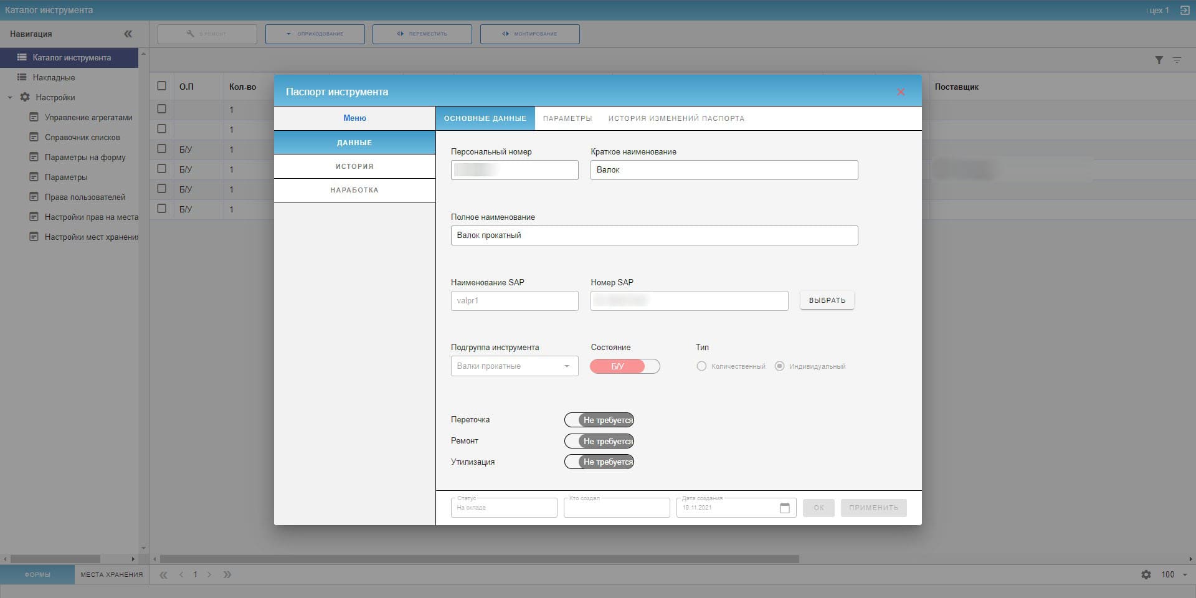Click the Полное наименование input field
This screenshot has width=1196, height=598.
[654, 235]
